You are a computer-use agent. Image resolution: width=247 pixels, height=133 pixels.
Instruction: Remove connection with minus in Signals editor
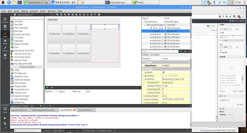52,88
